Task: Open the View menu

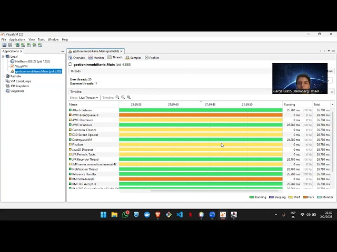Action: click(32, 40)
